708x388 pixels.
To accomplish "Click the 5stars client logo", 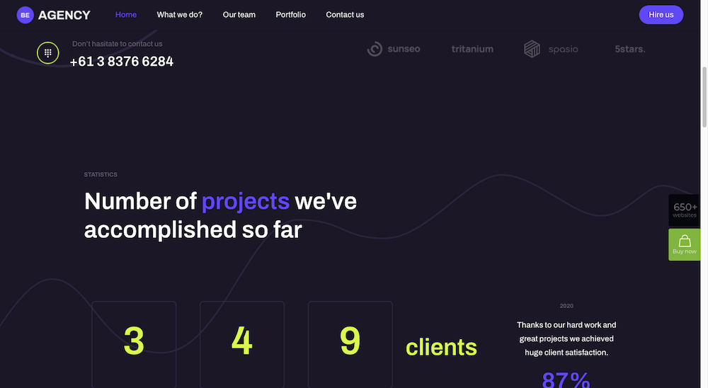I will 630,49.
